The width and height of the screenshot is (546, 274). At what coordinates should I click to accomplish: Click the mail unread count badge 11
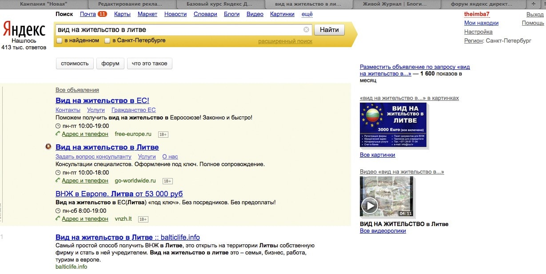tap(102, 14)
